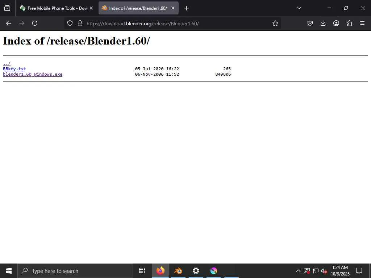Open the Firefox account menu
Image resolution: width=371 pixels, height=278 pixels.
point(336,23)
